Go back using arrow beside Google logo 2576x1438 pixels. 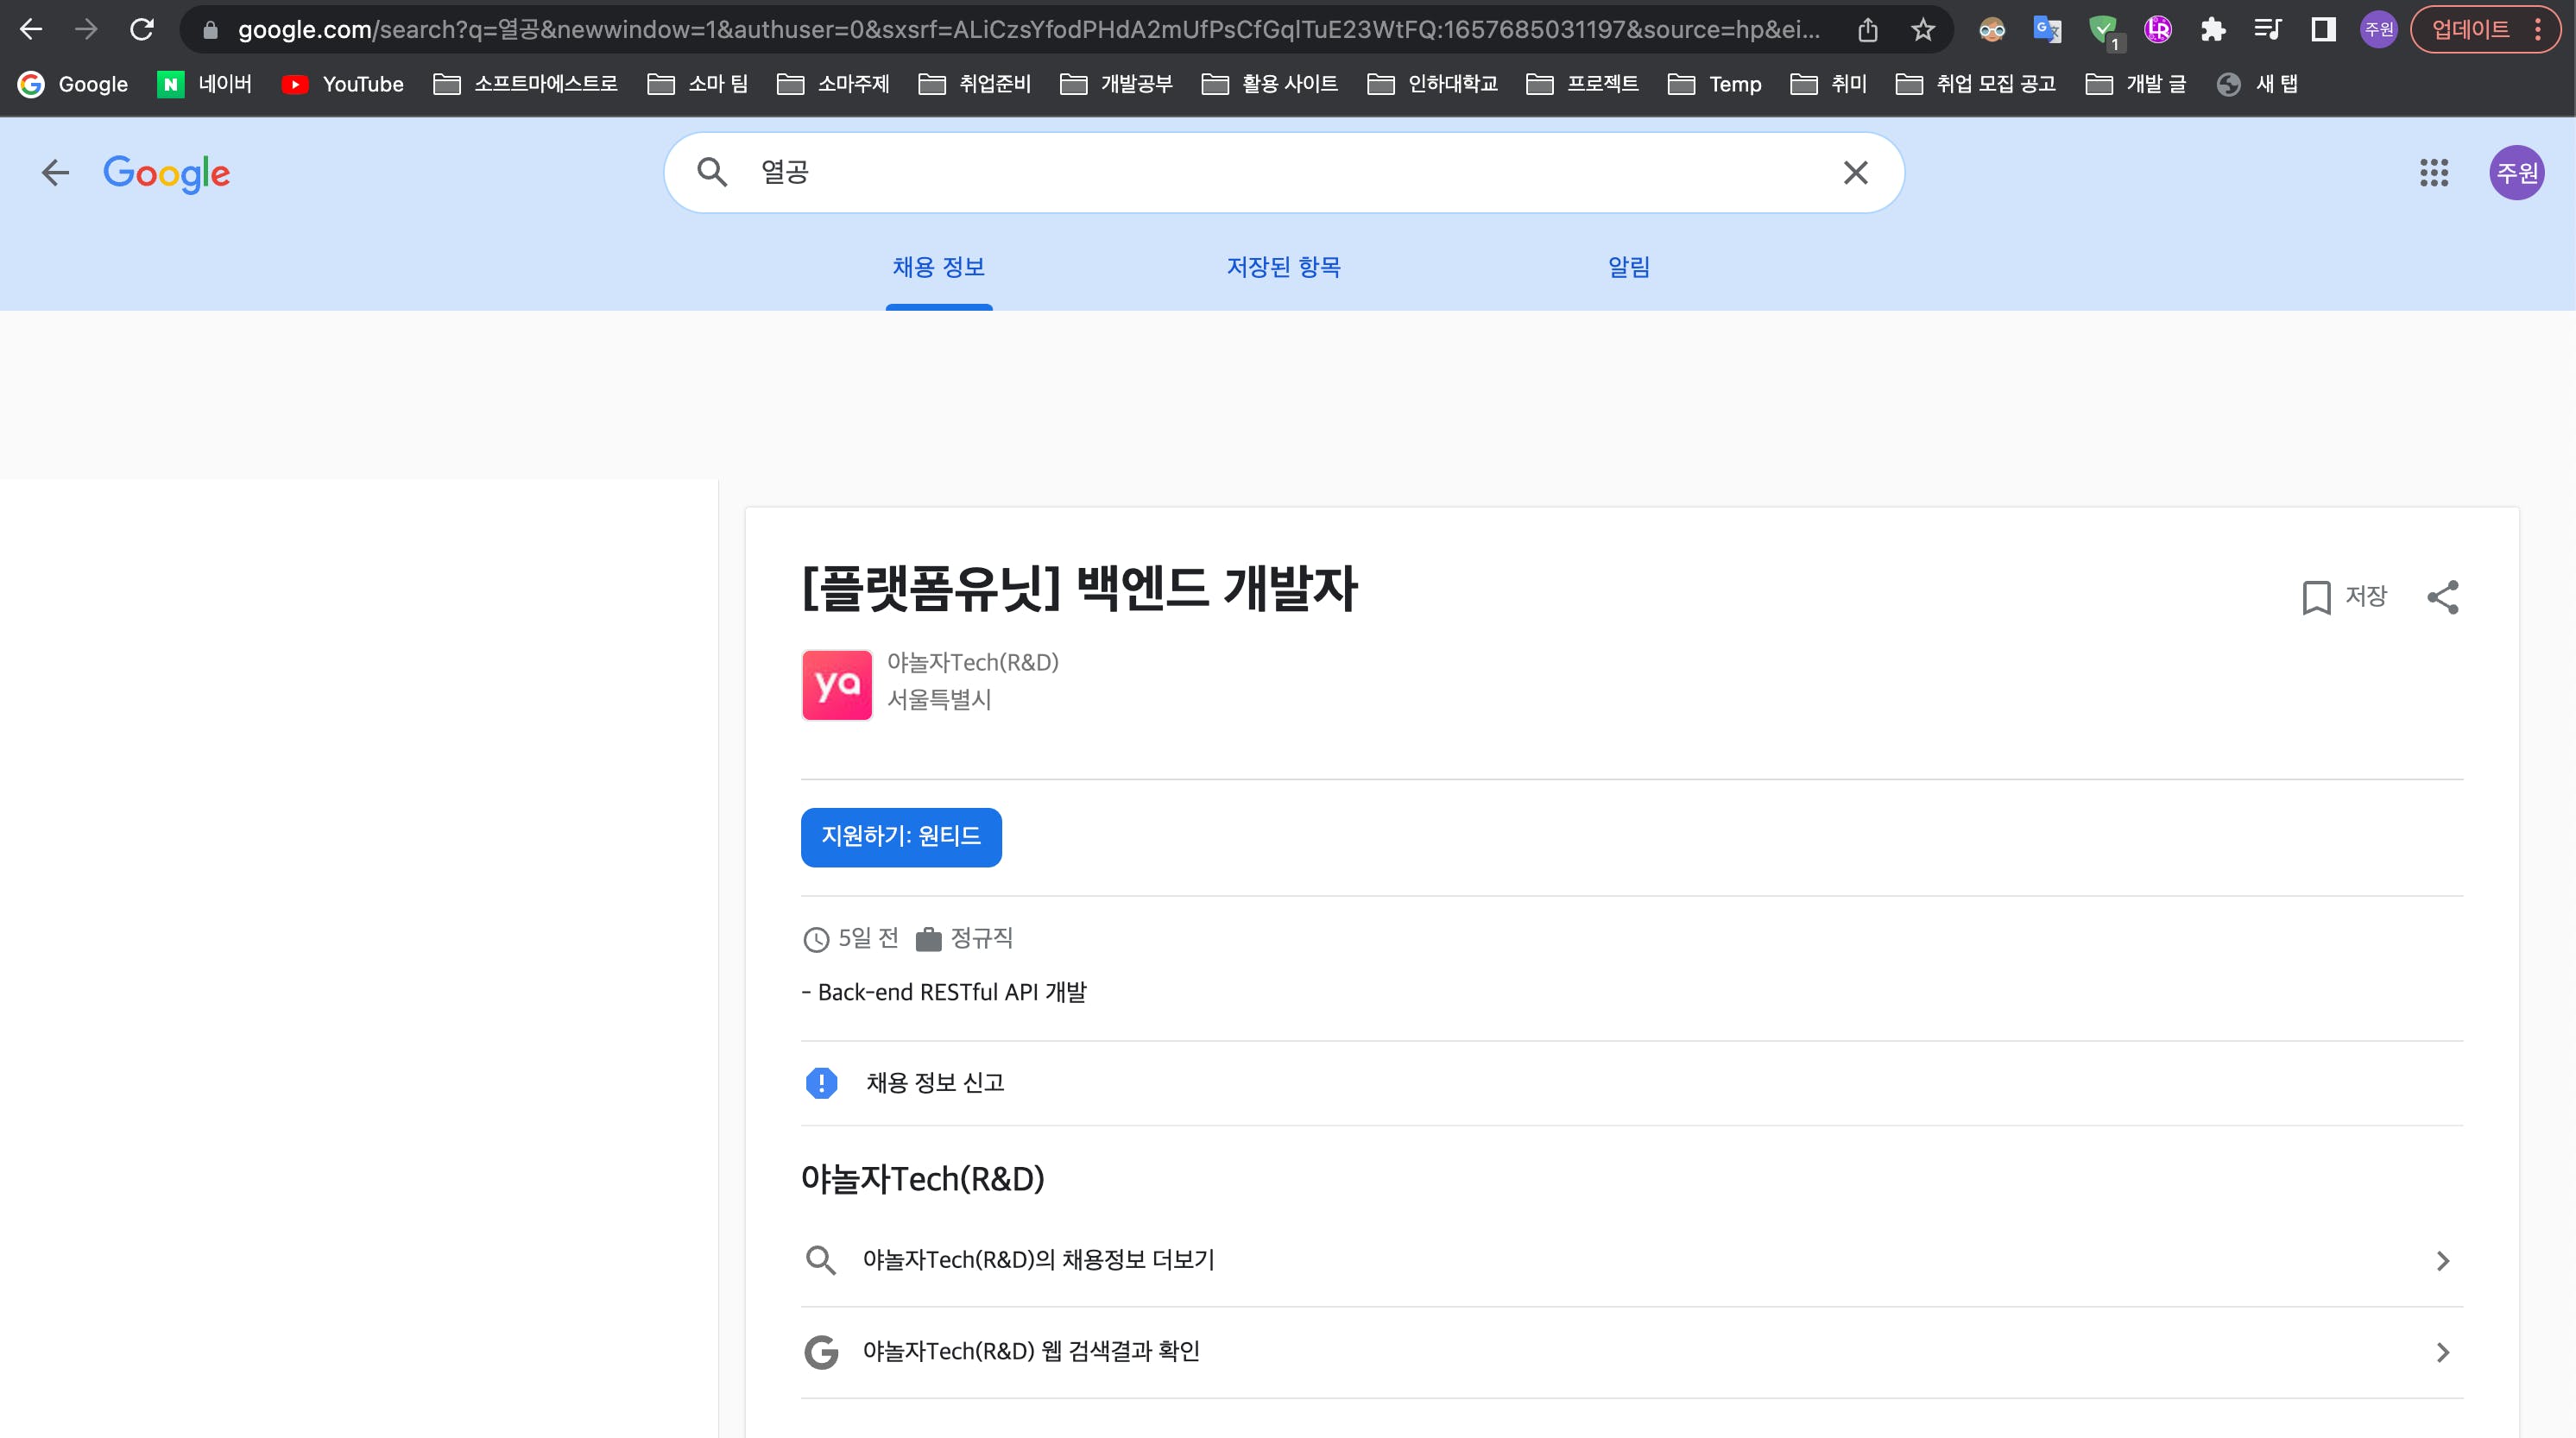[55, 173]
